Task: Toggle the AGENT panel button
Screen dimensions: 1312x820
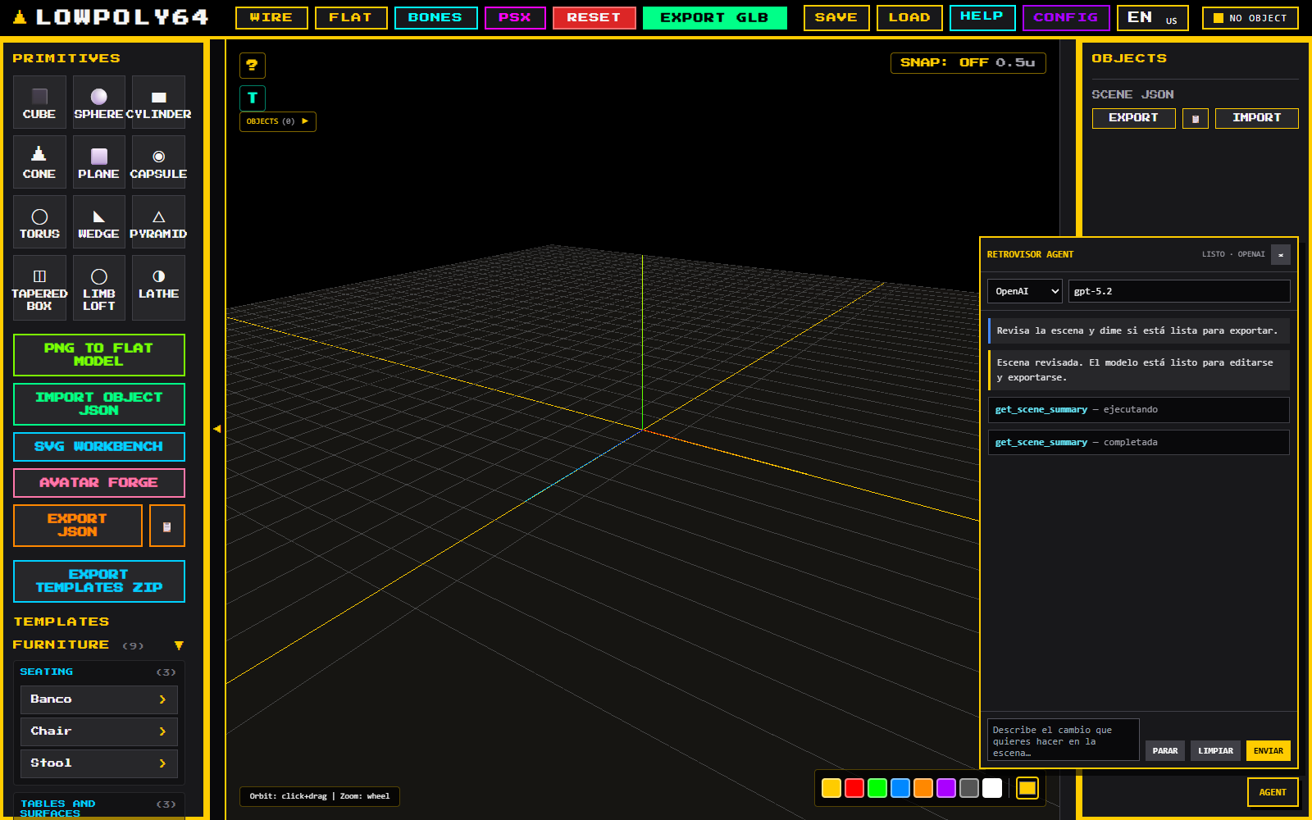Action: coord(1273,792)
